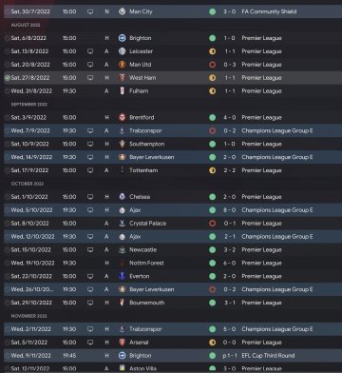Open the Chelsea club badge
The image size is (342, 373).
coord(122,197)
